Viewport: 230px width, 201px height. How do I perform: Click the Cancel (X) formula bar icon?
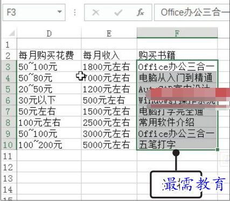point(96,12)
